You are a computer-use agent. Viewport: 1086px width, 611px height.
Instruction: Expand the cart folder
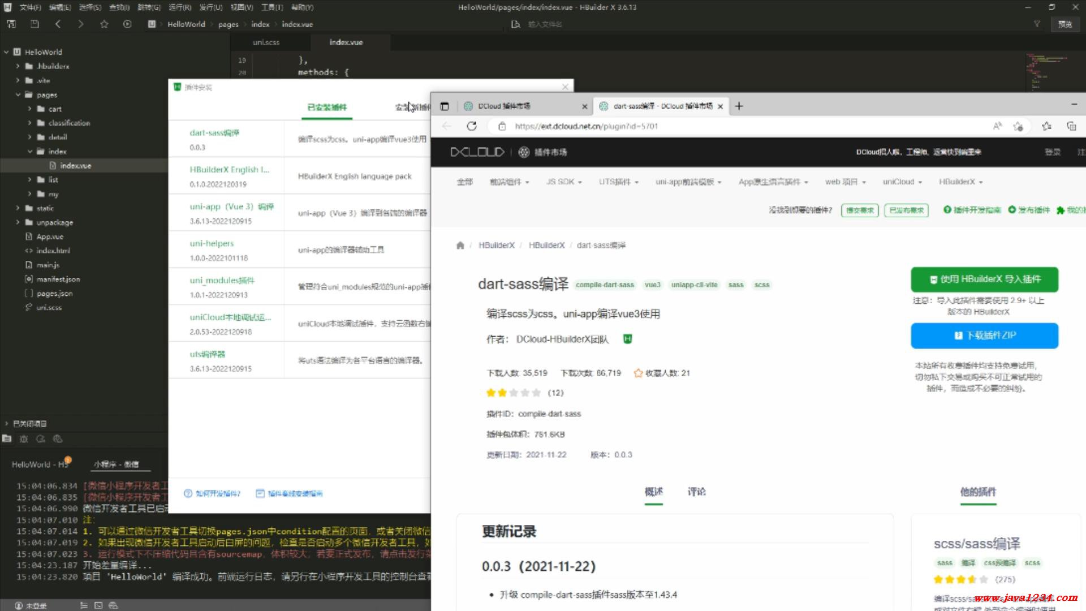coord(29,109)
